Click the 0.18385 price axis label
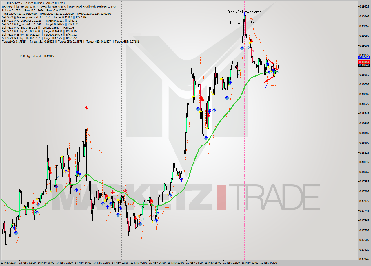Image resolution: width=371 pixels, height=266 pixels. (x=364, y=133)
